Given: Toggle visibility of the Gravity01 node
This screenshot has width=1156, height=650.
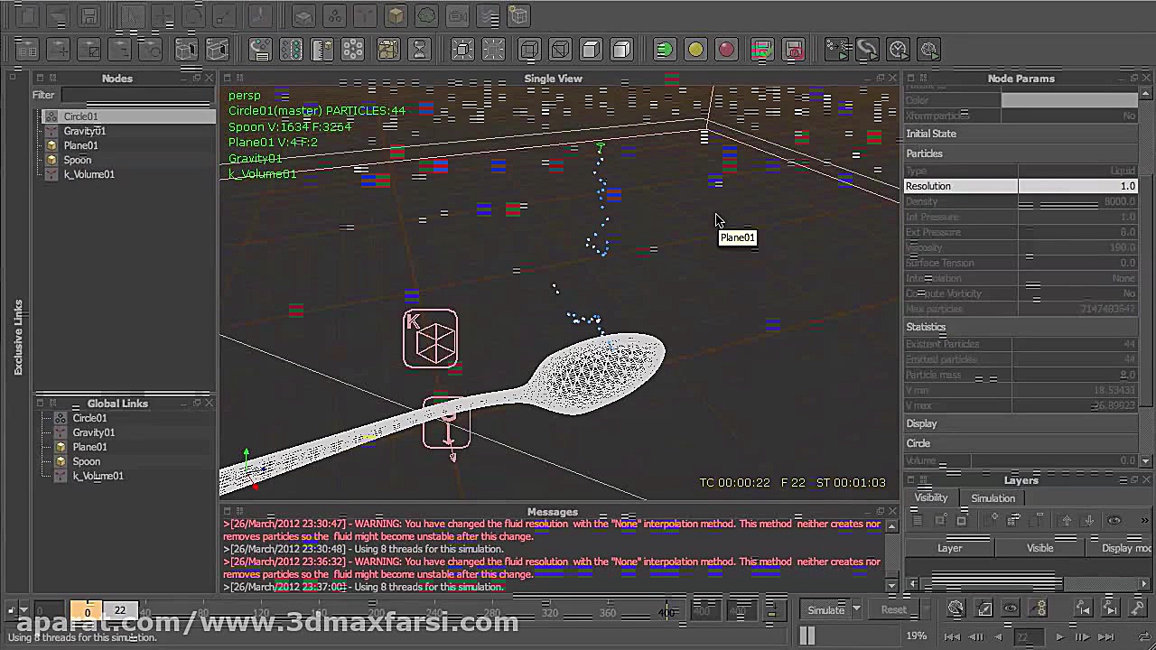Looking at the screenshot, I should (51, 131).
